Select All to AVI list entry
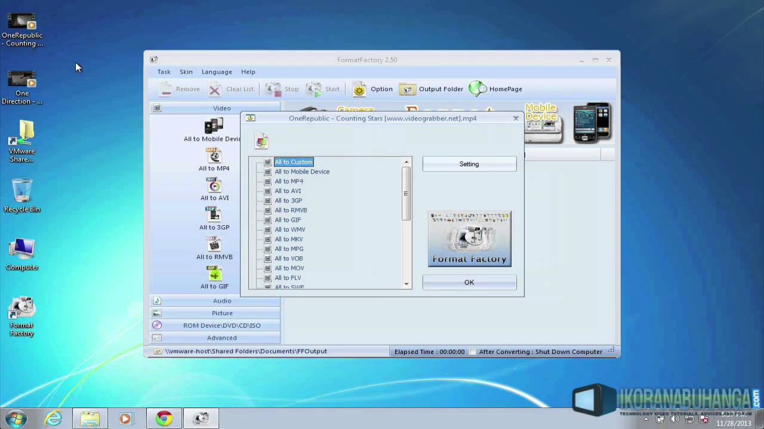764x429 pixels. coord(288,191)
